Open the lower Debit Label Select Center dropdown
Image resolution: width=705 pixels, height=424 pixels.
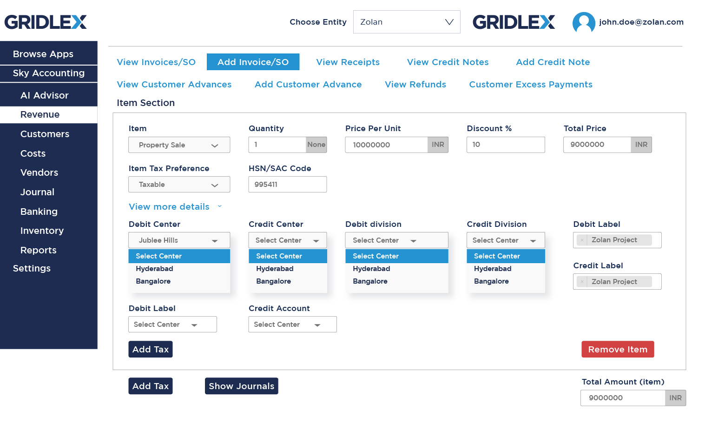pyautogui.click(x=172, y=325)
